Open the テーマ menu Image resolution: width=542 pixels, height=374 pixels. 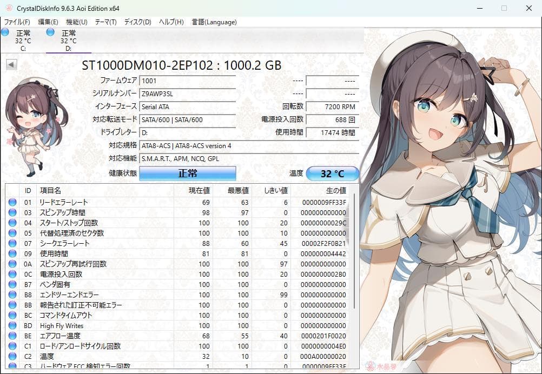tap(107, 22)
